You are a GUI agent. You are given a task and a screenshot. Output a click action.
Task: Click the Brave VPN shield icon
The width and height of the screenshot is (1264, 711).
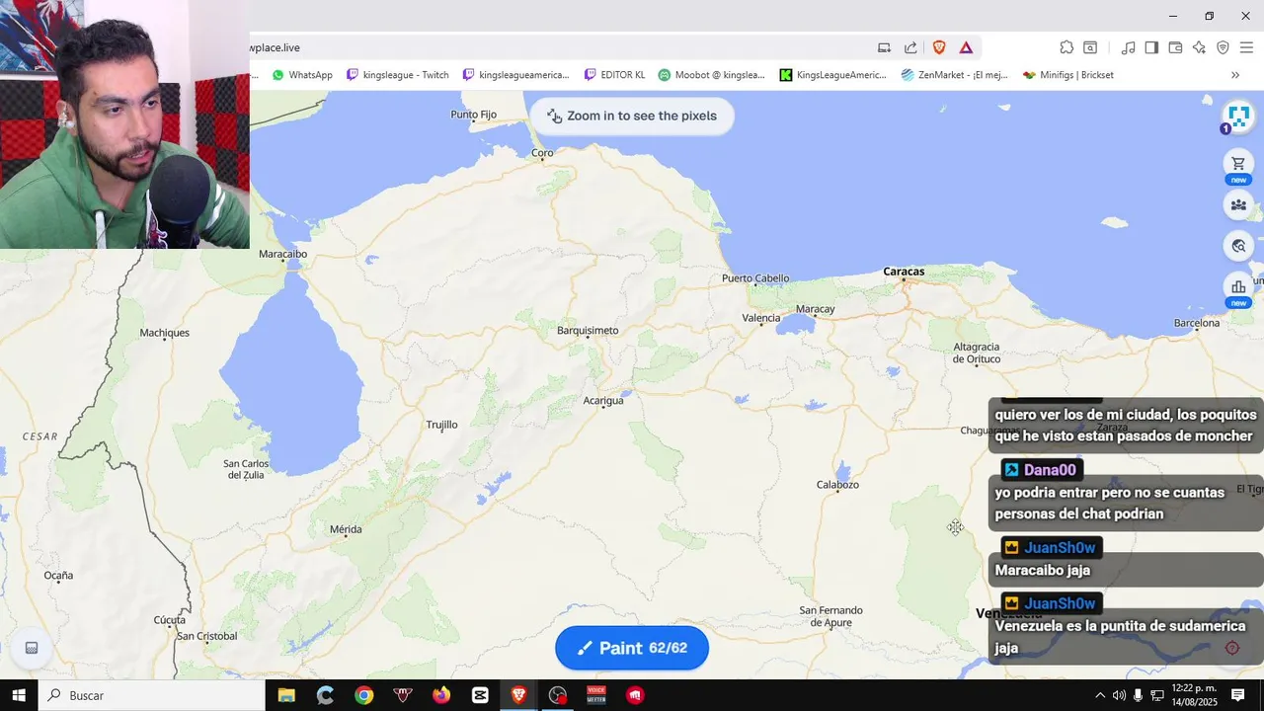1223,47
